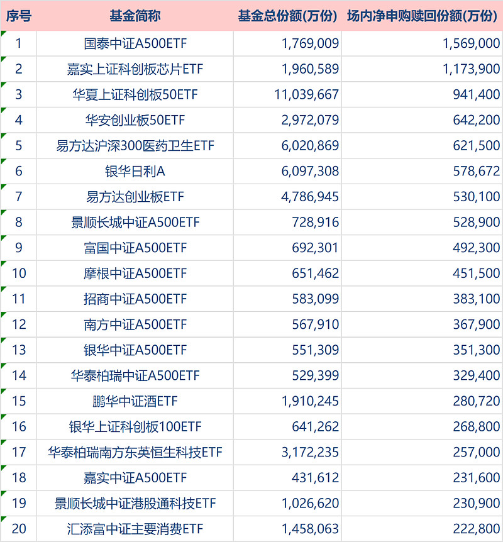Click the 基金简称 column header
This screenshot has width=503, height=542.
(135, 16)
